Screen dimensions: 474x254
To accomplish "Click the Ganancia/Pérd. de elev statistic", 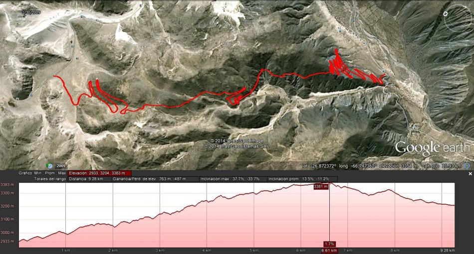I will pos(155,179).
